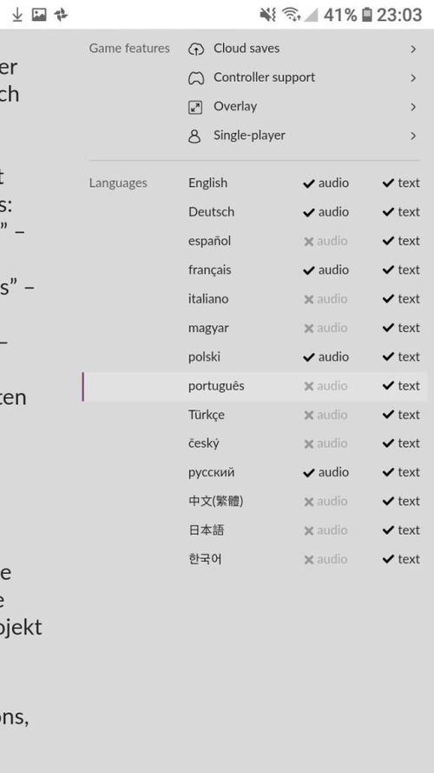Select the magyar language name
Image resolution: width=434 pixels, height=773 pixels.
click(208, 329)
